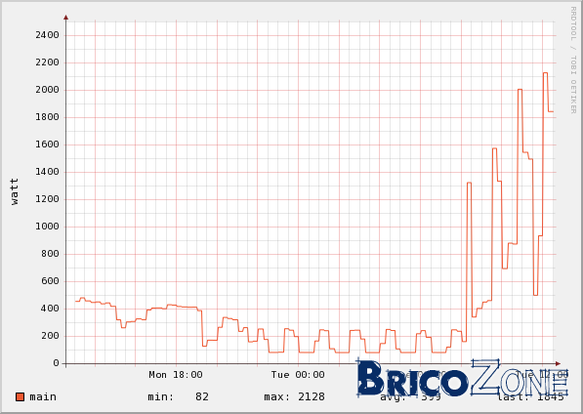The width and height of the screenshot is (583, 414).
Task: Click the 'max: 2128' statistic
Action: 295,396
